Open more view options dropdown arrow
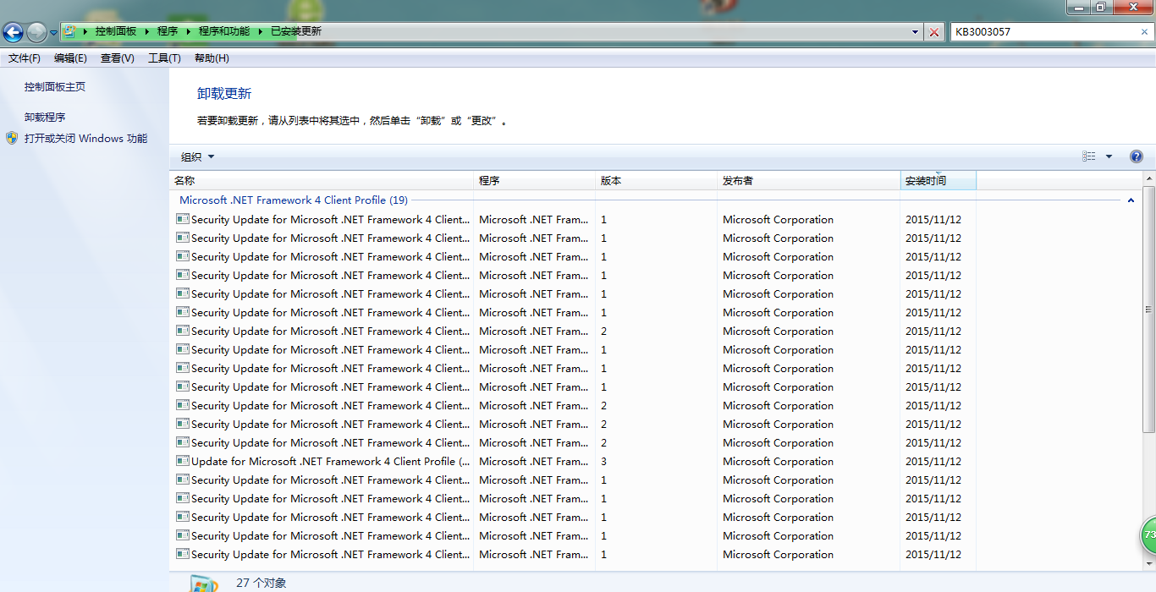Image resolution: width=1156 pixels, height=592 pixels. coord(1109,156)
